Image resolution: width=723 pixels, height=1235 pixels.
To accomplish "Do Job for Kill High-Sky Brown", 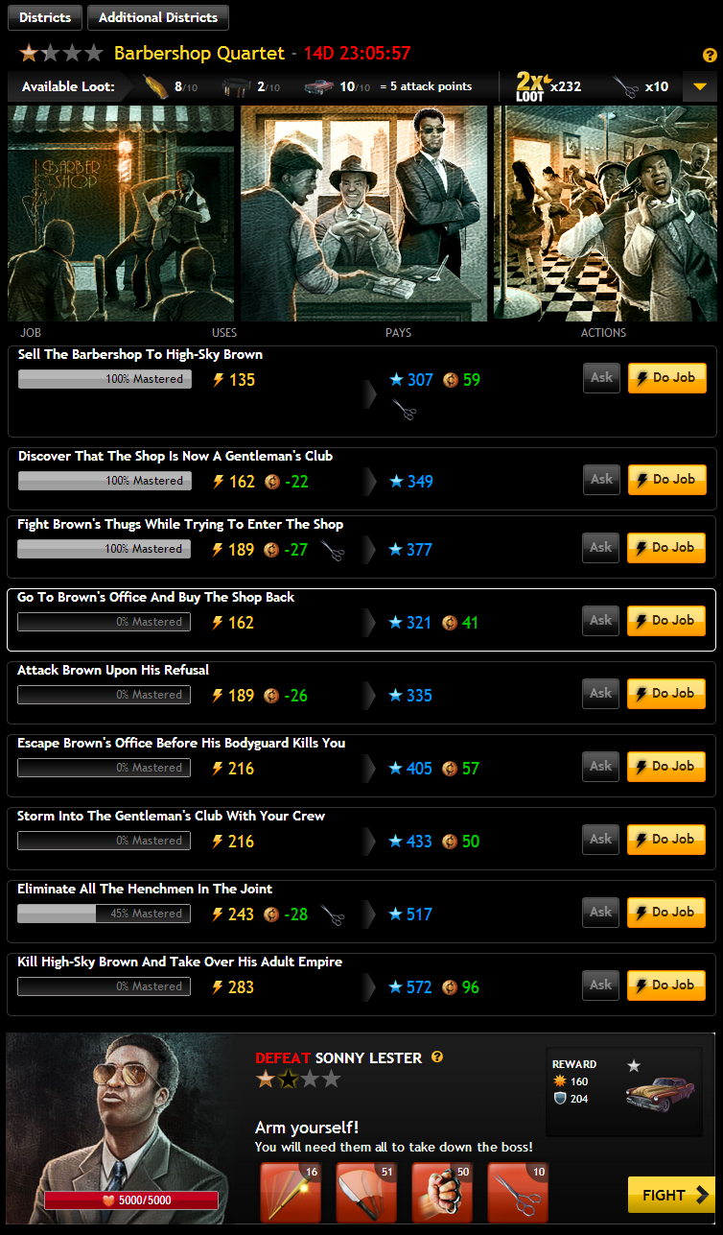I will (x=666, y=985).
